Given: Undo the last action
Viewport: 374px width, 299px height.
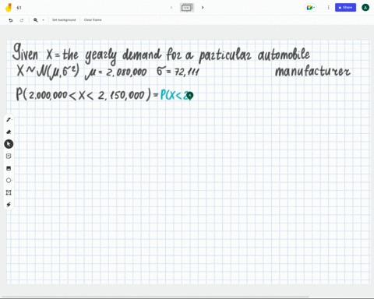Looking at the screenshot, I should (11, 20).
